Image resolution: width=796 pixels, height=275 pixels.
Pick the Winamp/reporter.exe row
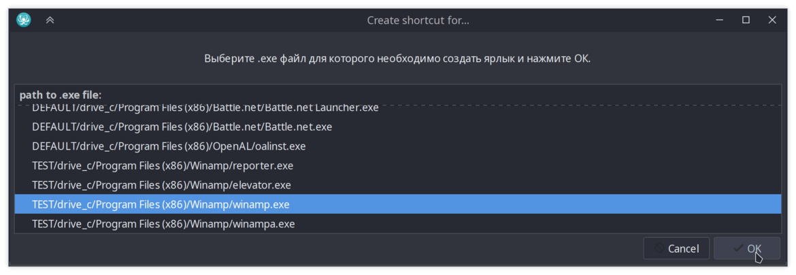[x=397, y=165]
